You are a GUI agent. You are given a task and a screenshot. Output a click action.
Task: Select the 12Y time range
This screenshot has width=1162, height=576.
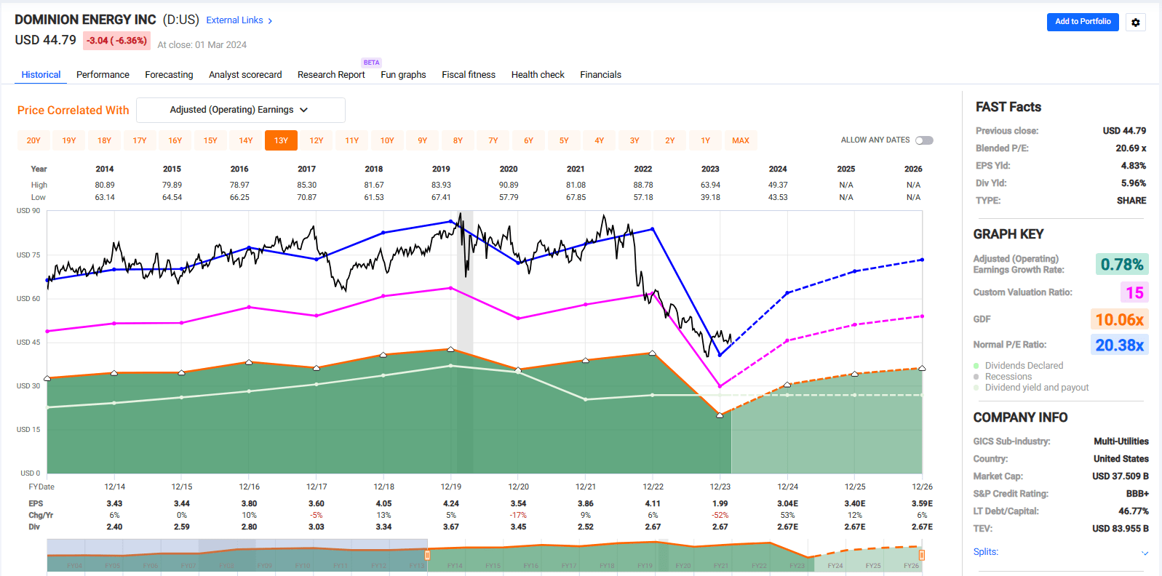pos(317,140)
